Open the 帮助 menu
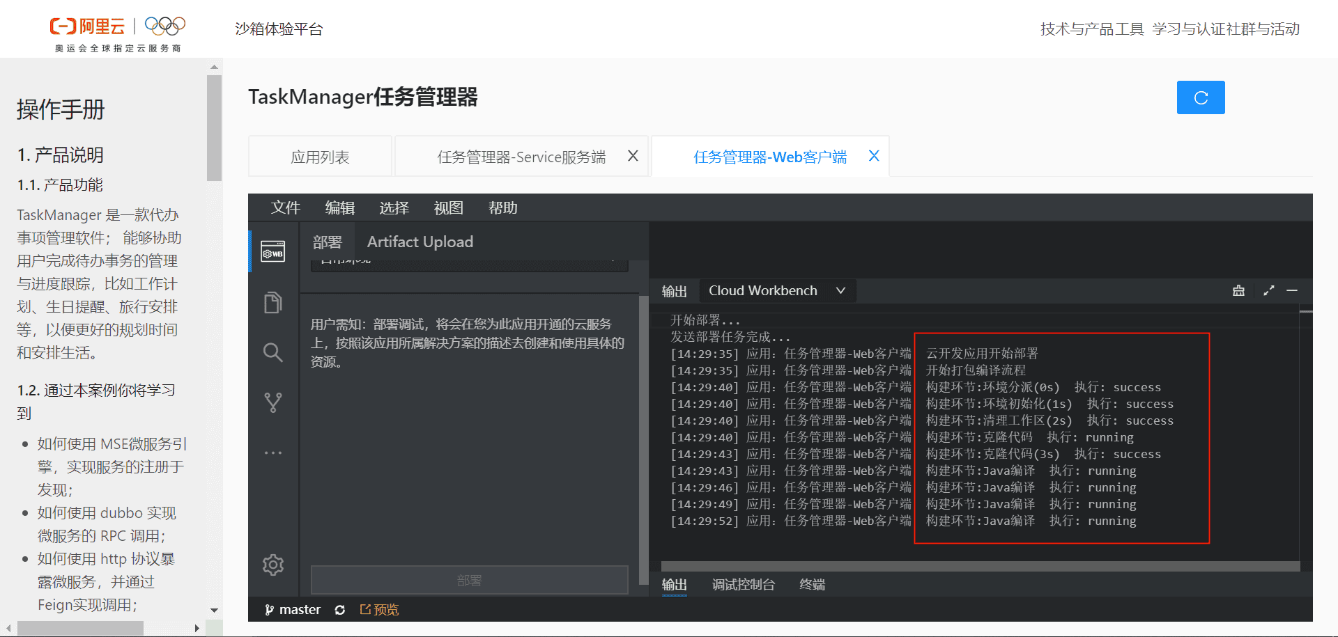The image size is (1338, 637). point(502,207)
